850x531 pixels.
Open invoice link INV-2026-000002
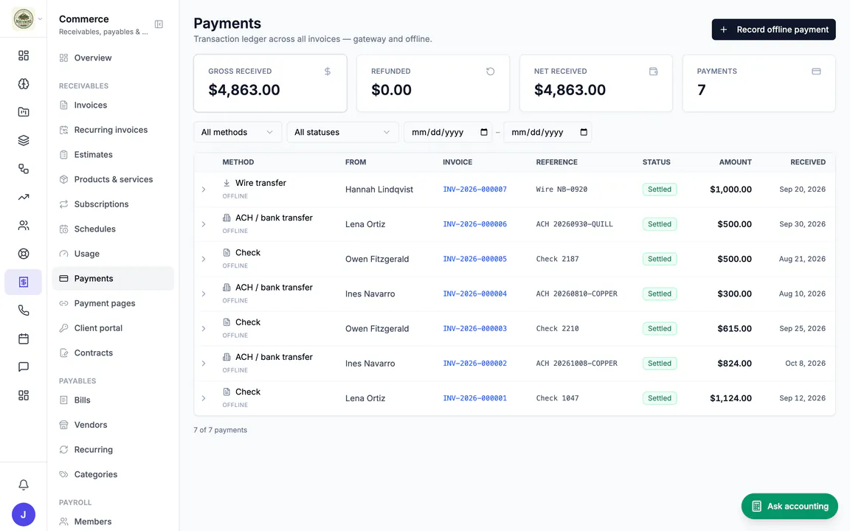(x=475, y=364)
